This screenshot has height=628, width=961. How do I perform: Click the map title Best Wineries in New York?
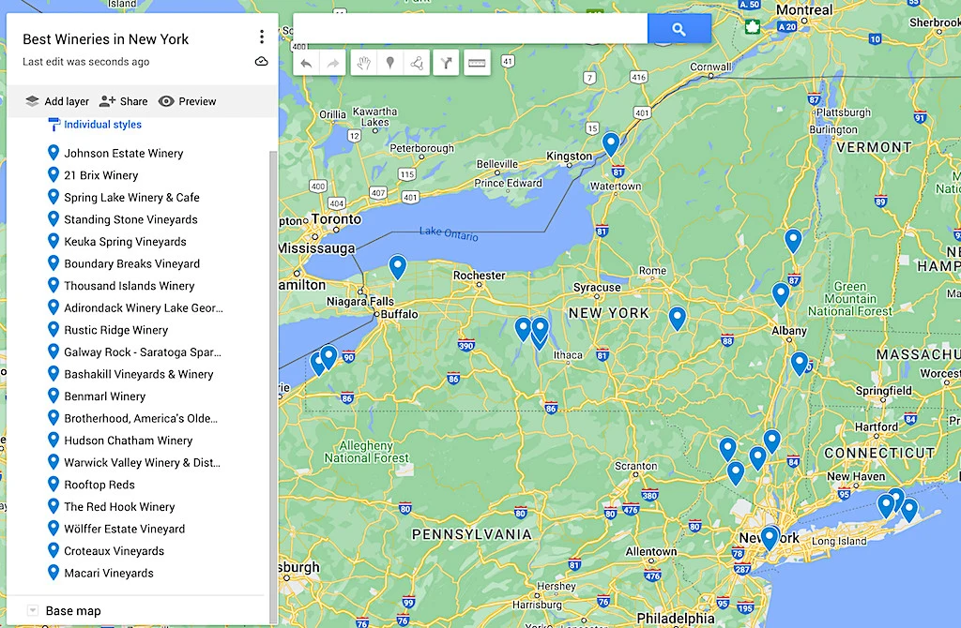click(105, 39)
